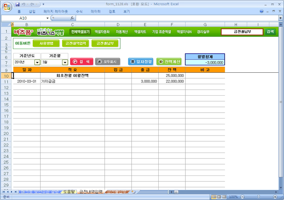Go to last sheet tab arrow

point(15,192)
